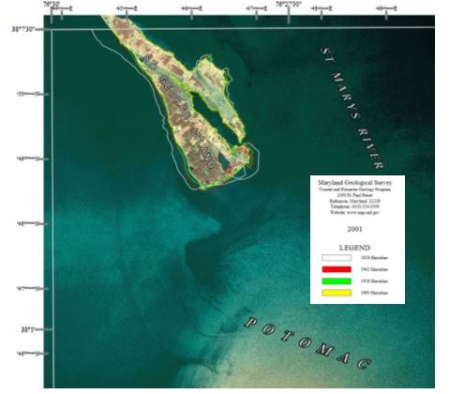Click the POTOMAC river label

click(x=307, y=343)
